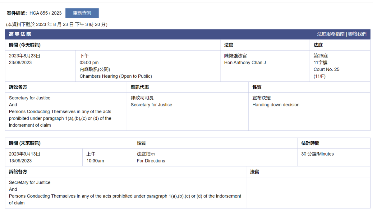Click the 重新查詢 button
The image size is (373, 210).
pyautogui.click(x=82, y=13)
